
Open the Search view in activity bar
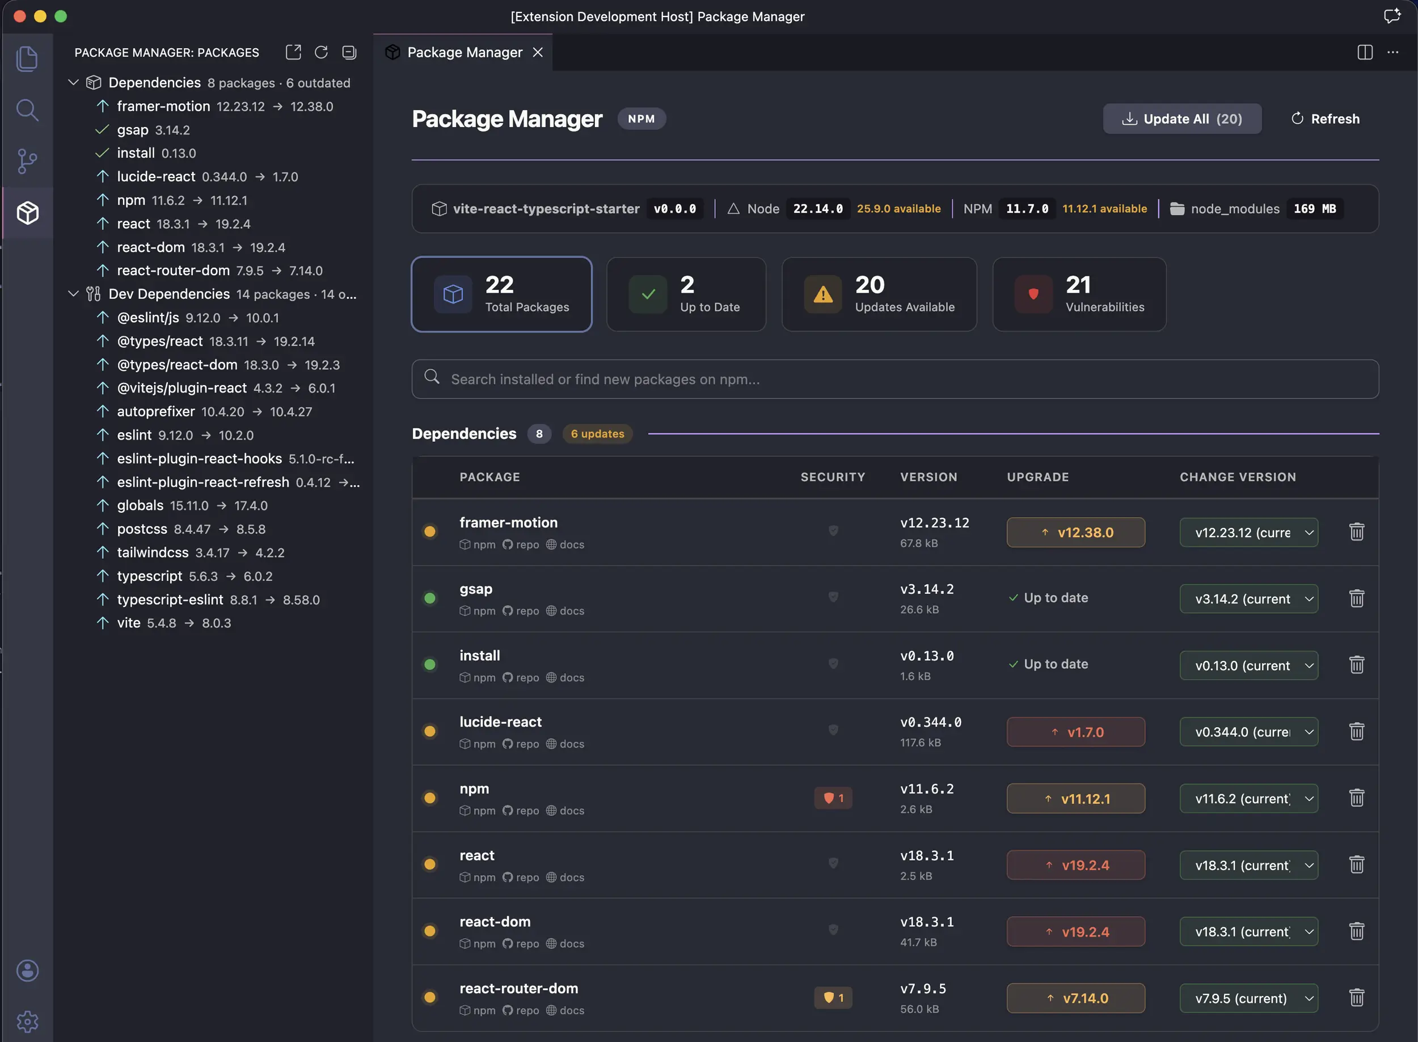(x=27, y=109)
